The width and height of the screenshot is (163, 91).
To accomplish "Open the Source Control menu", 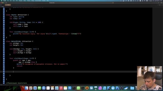I will point(38,1).
